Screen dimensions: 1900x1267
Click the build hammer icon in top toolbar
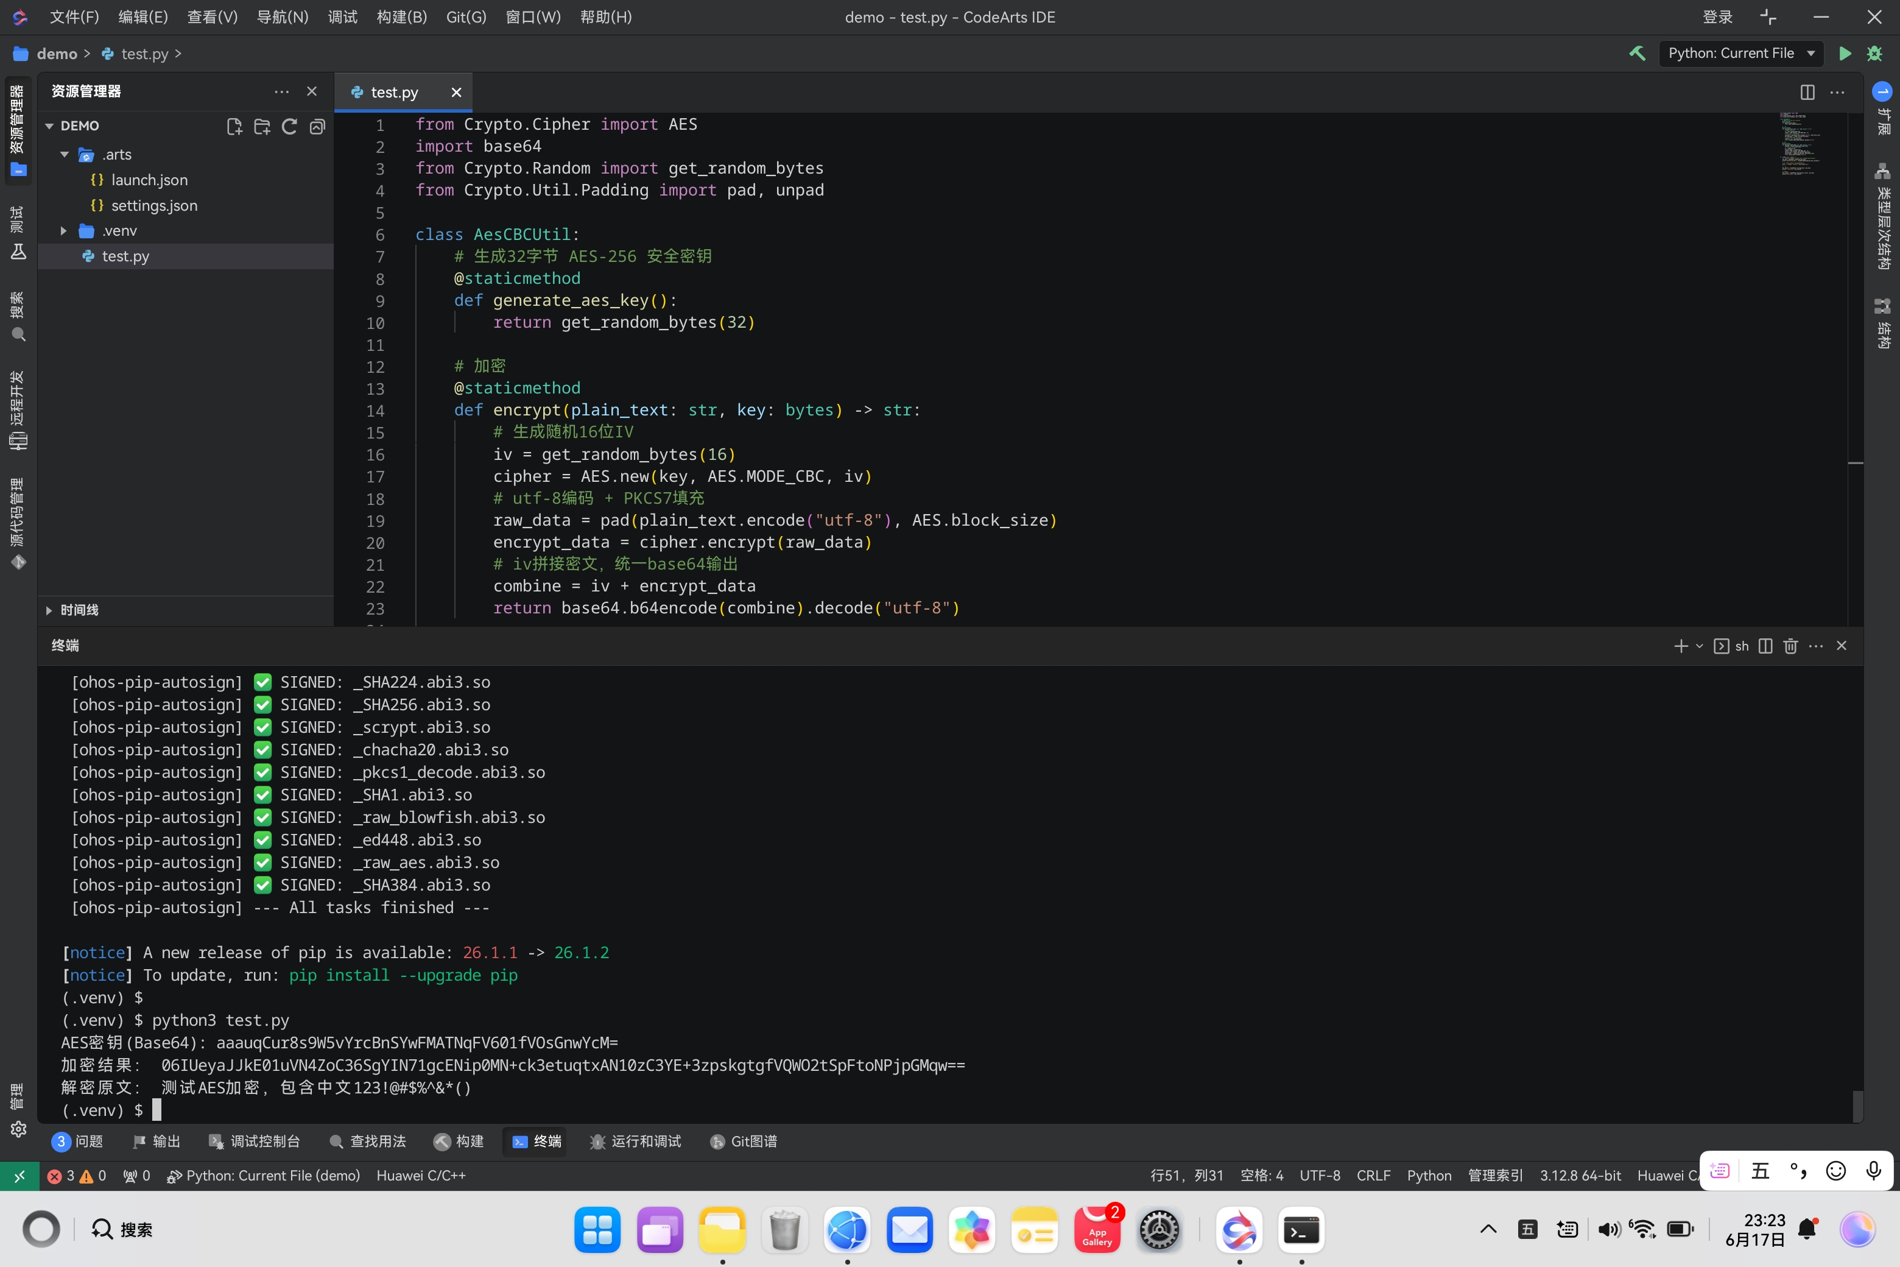tap(1638, 54)
